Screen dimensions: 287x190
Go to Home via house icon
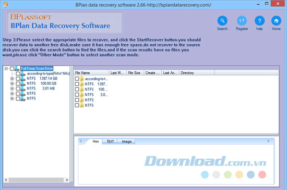pos(276,21)
